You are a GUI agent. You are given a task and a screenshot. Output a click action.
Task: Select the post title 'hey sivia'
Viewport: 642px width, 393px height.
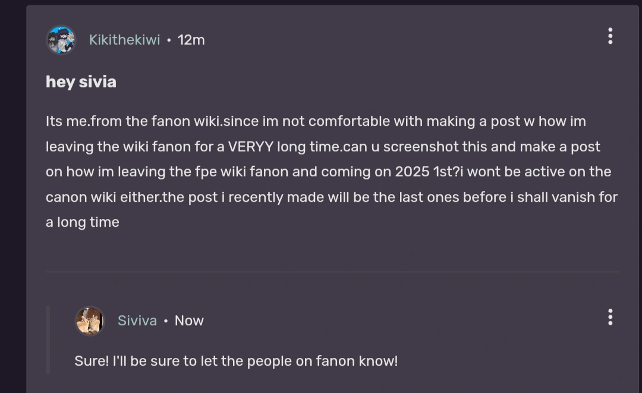(x=80, y=81)
